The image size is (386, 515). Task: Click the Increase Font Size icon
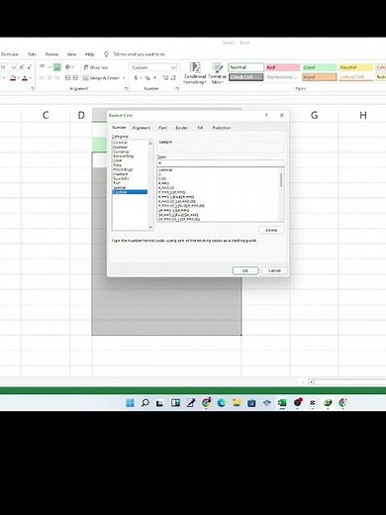point(22,67)
